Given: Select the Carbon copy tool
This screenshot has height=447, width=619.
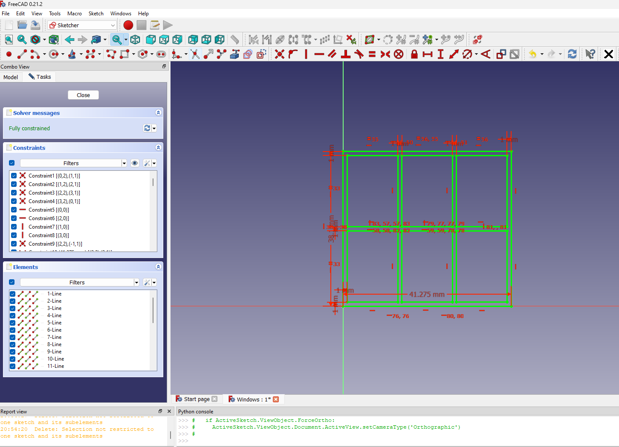Looking at the screenshot, I should point(248,54).
